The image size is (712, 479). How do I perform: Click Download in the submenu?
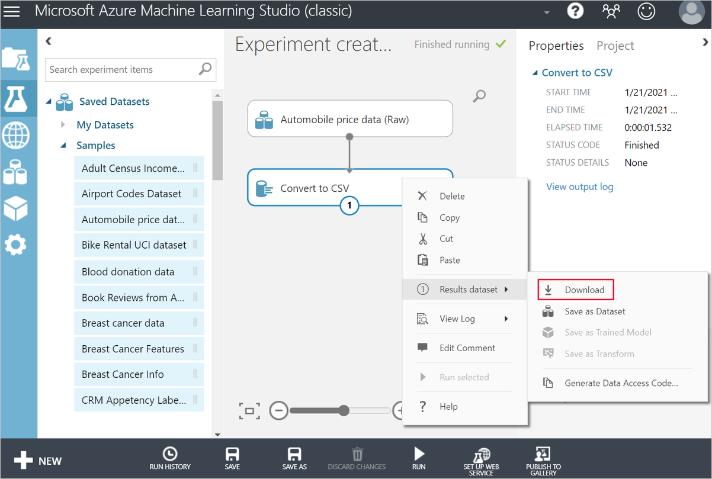576,290
